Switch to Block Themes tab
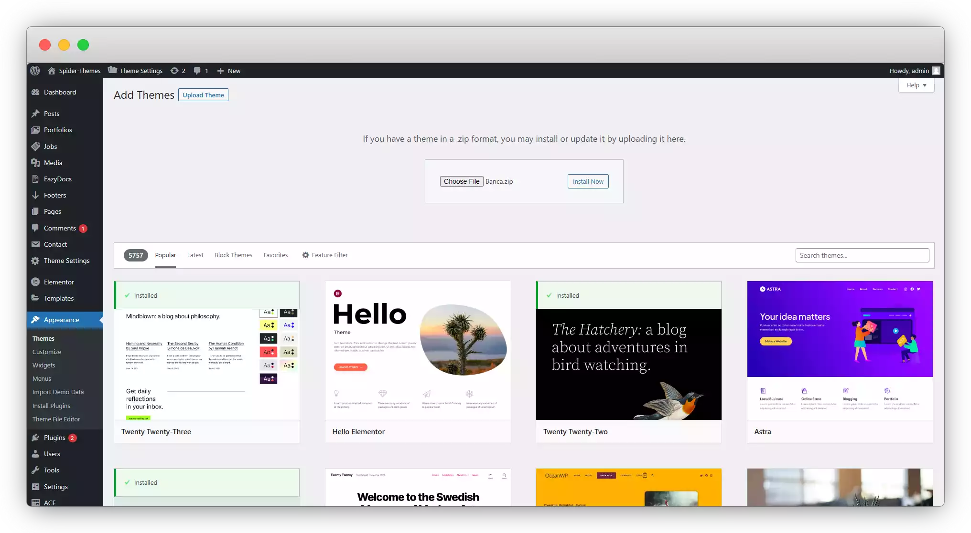 [x=233, y=255]
